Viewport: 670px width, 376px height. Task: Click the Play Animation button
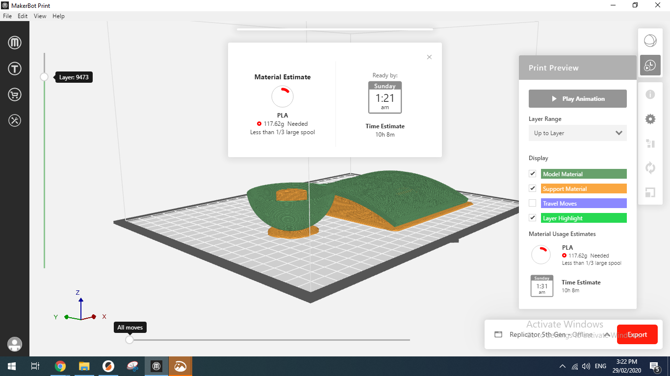(x=578, y=98)
